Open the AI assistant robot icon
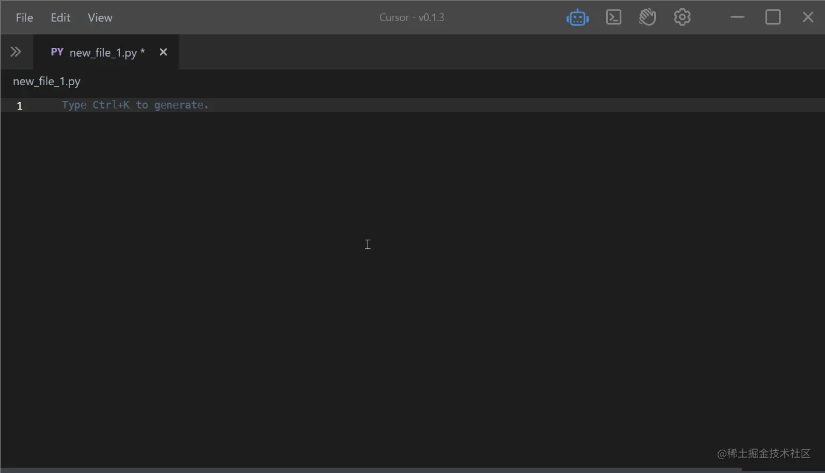825x473 pixels. click(x=577, y=17)
